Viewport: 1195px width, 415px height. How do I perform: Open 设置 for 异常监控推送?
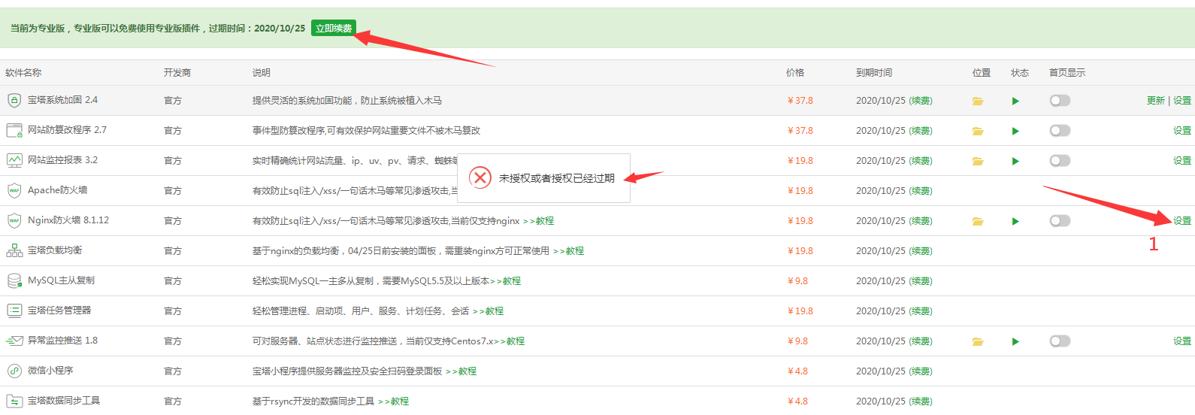coord(1182,341)
